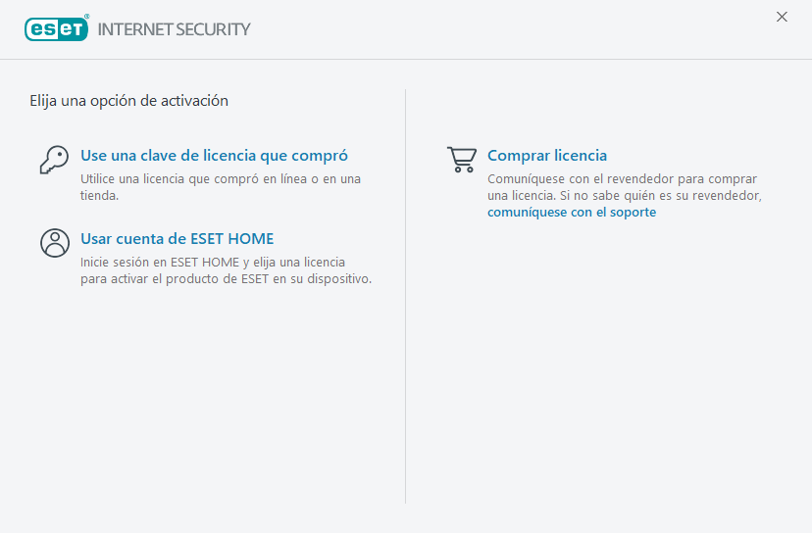Click the vertical divider between the option columns
Image resolution: width=812 pixels, height=533 pixels.
[x=406, y=294]
